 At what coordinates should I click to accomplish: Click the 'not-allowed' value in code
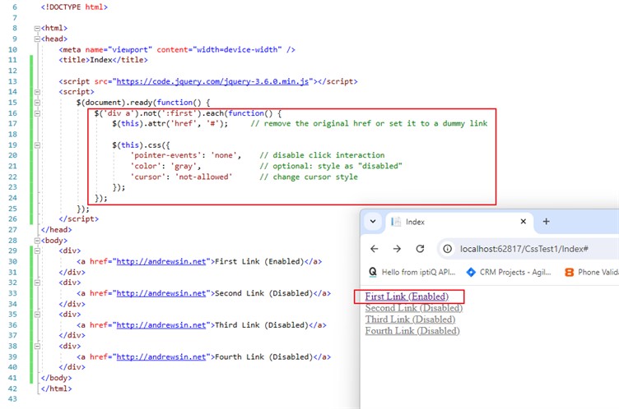[x=203, y=177]
